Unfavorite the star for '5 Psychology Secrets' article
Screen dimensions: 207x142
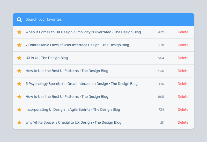click(19, 84)
